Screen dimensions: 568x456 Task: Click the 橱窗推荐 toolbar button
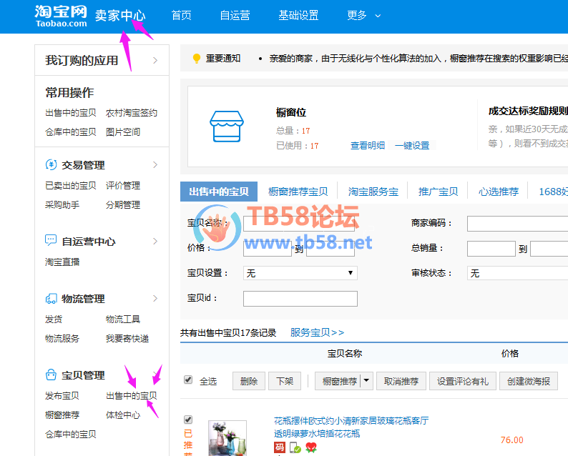[x=339, y=381]
